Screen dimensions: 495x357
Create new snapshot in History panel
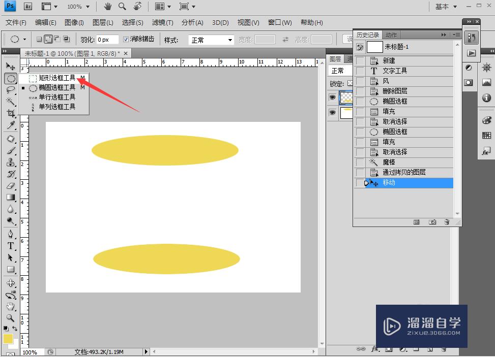pos(432,222)
